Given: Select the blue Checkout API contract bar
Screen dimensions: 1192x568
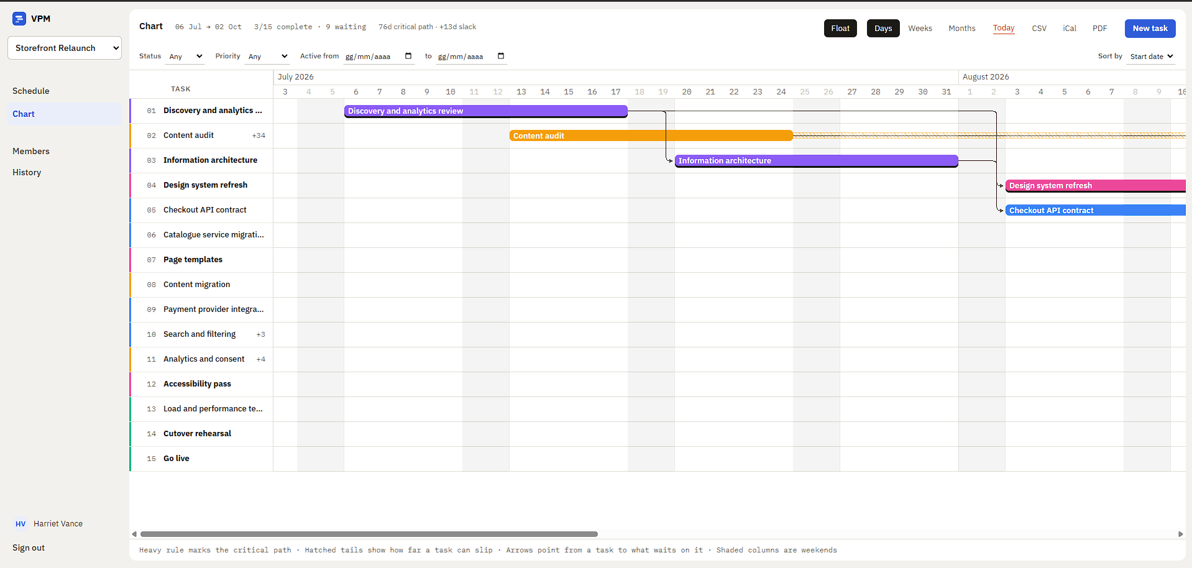Looking at the screenshot, I should tap(1096, 210).
